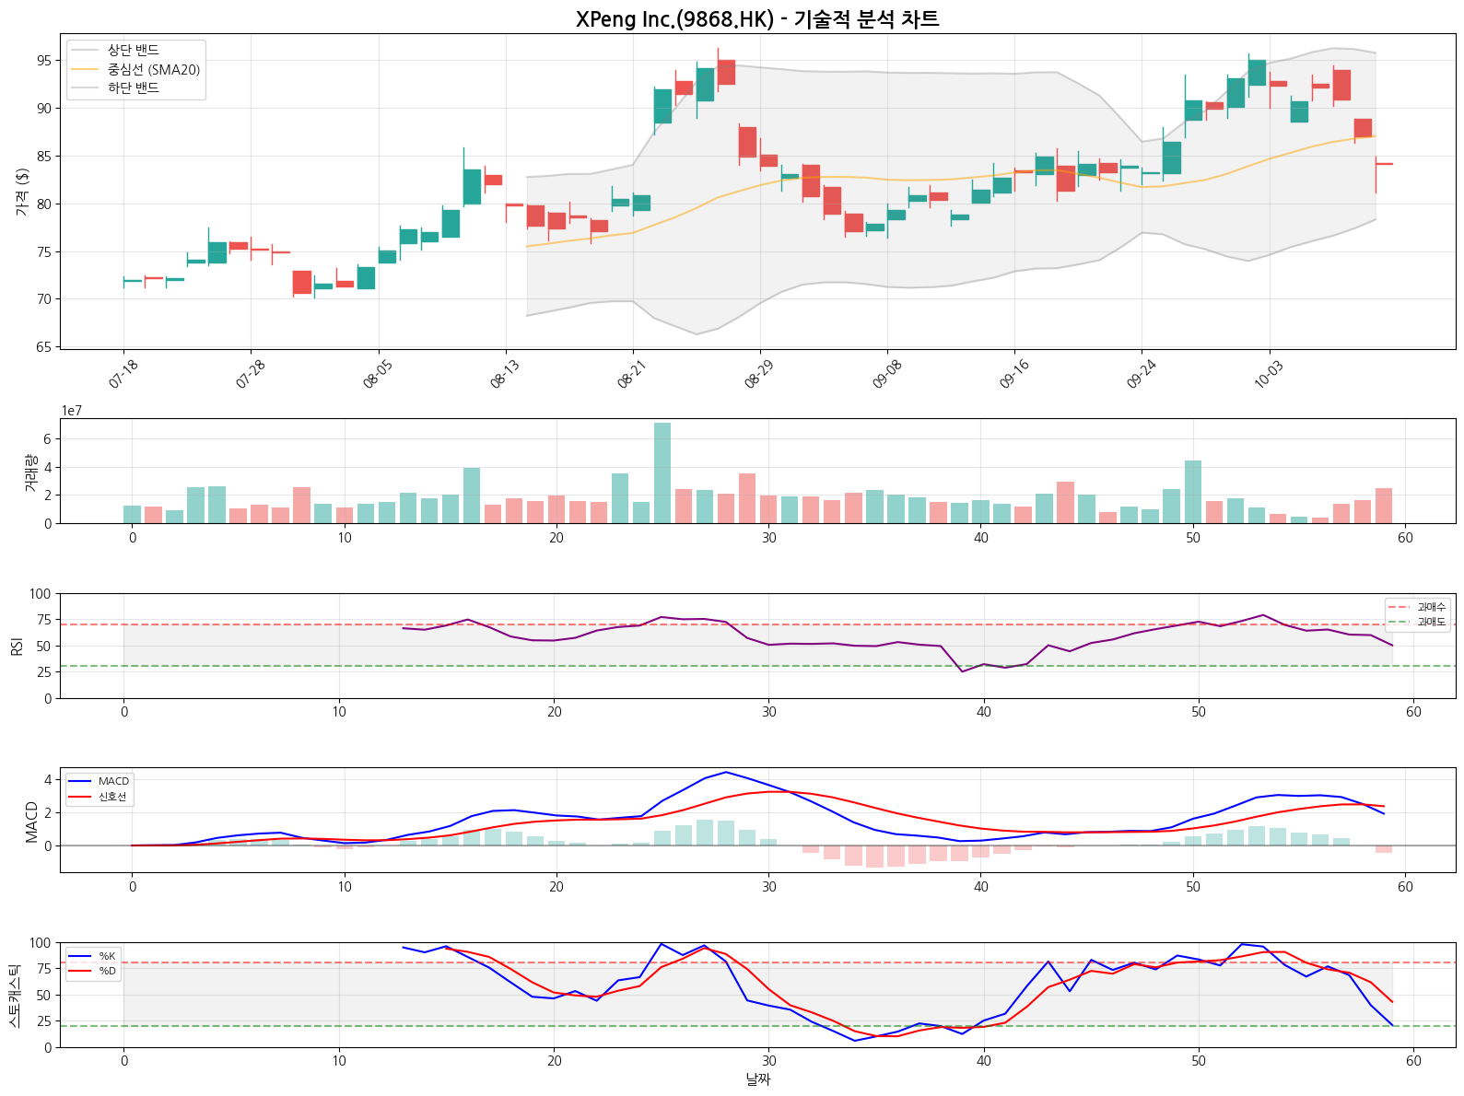Select the 하단 밴드 legend entry
Screen dimensions: 1464x1096
point(134,87)
